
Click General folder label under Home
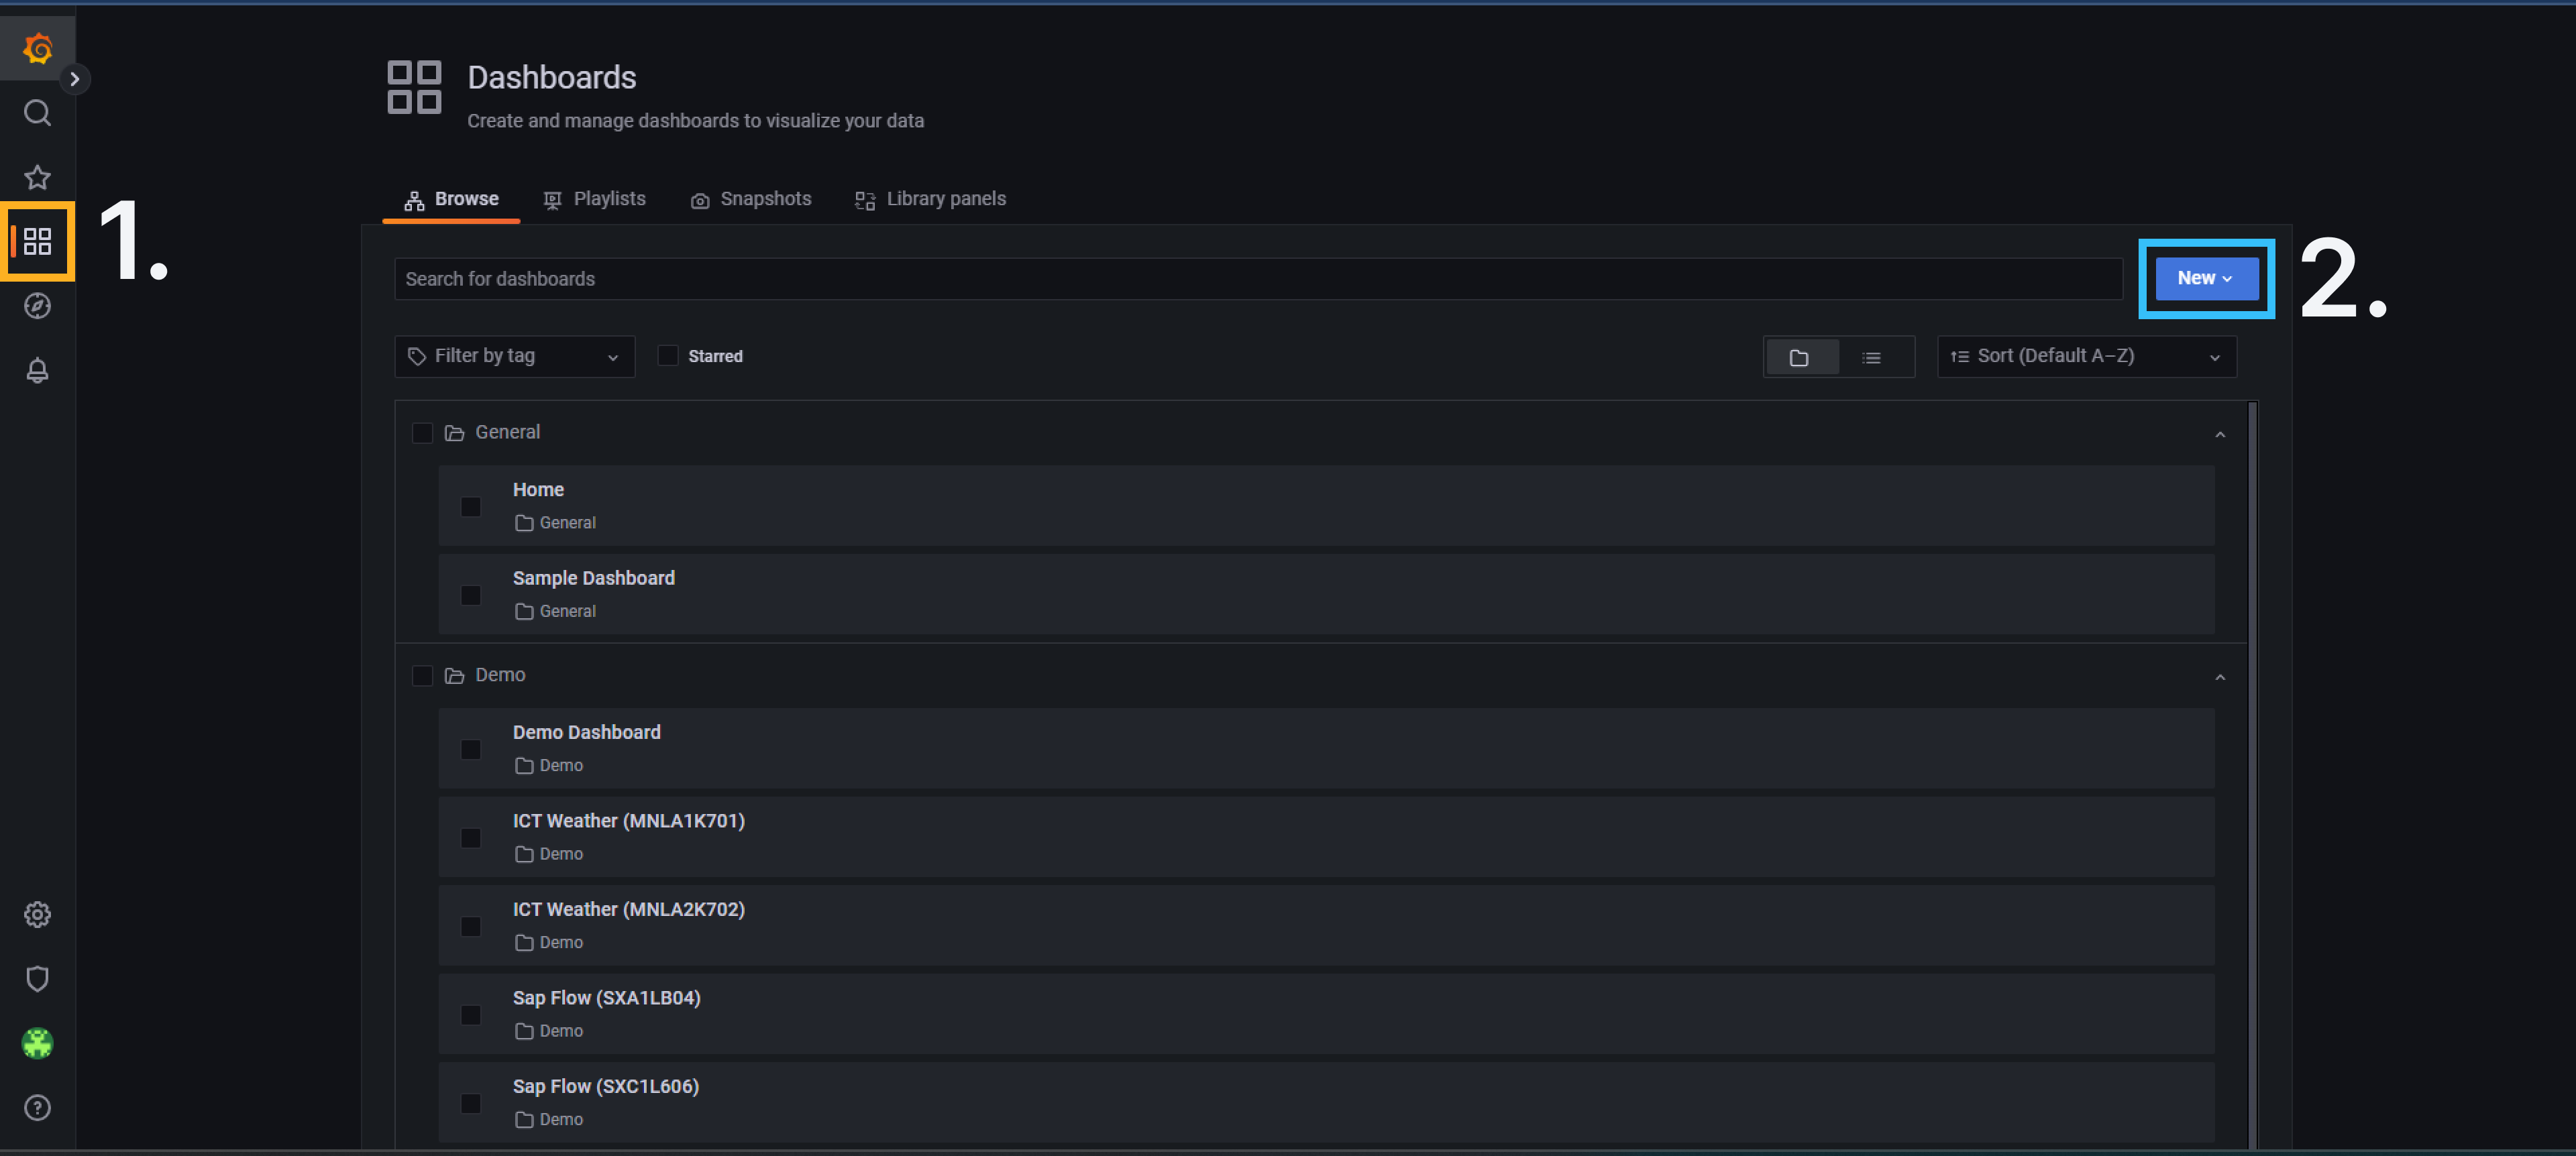click(567, 522)
